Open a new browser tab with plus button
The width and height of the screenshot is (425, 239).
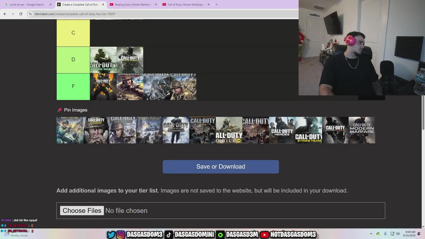(x=216, y=5)
